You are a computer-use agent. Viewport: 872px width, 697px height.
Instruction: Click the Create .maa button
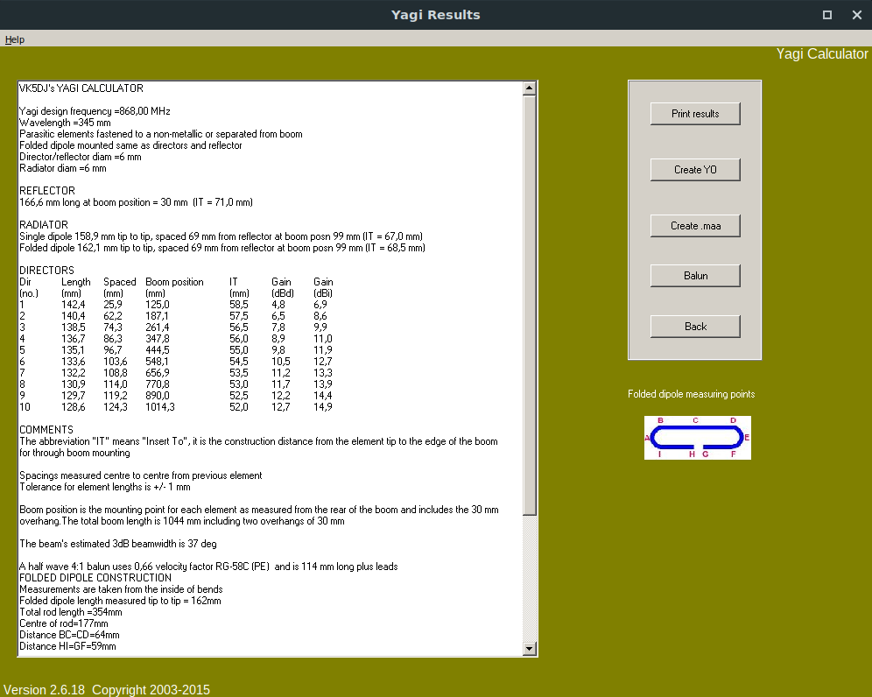tap(695, 226)
